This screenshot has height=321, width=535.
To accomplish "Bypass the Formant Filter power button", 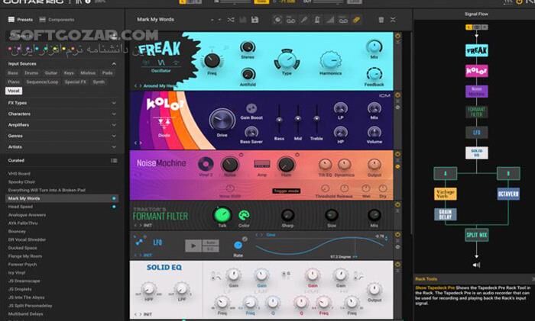I will point(397,204).
